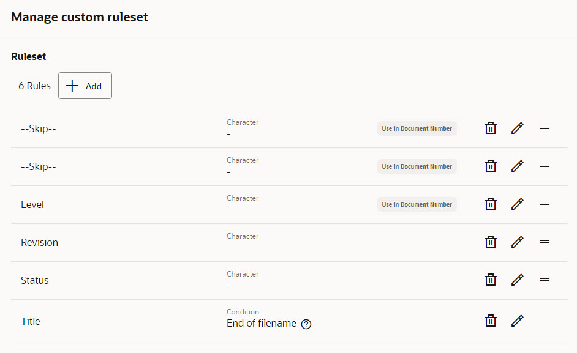
Task: Edit the Status rule
Action: tap(517, 280)
